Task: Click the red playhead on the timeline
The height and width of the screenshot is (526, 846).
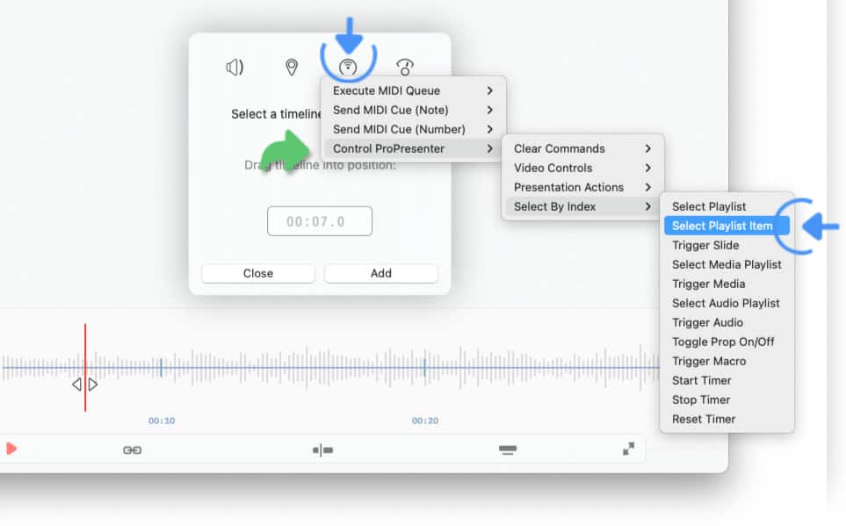Action: point(85,367)
